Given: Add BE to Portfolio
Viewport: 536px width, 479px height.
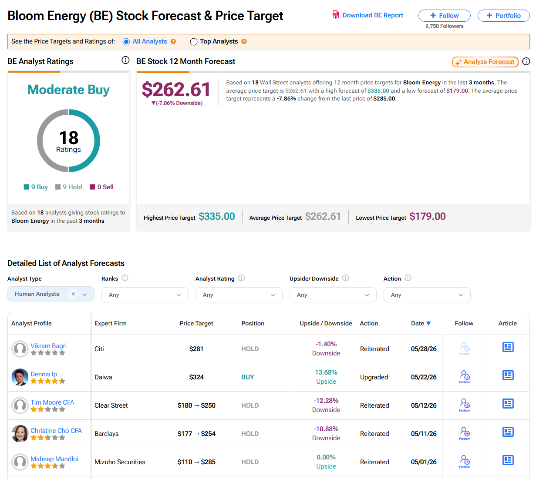Looking at the screenshot, I should coord(504,16).
